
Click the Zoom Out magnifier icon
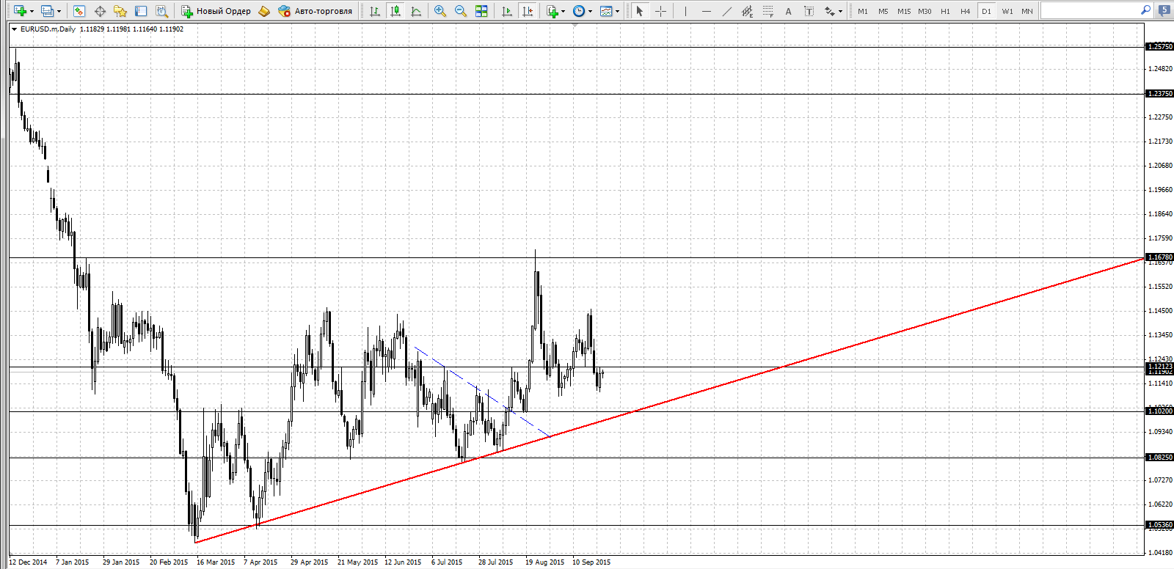click(x=461, y=11)
